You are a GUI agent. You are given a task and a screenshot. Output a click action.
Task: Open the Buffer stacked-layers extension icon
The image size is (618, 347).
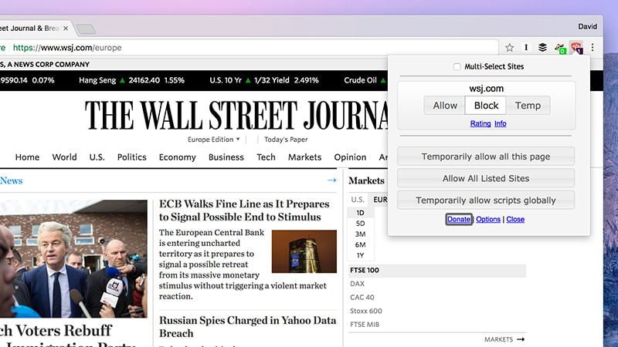point(542,48)
